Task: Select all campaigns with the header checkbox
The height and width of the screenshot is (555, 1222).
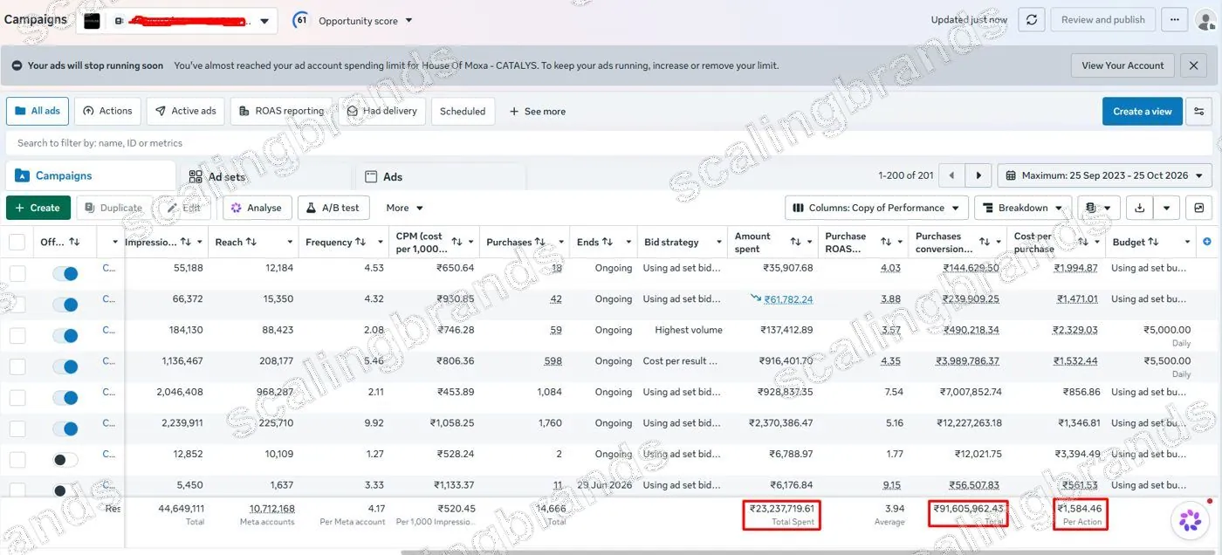Action: 17,242
